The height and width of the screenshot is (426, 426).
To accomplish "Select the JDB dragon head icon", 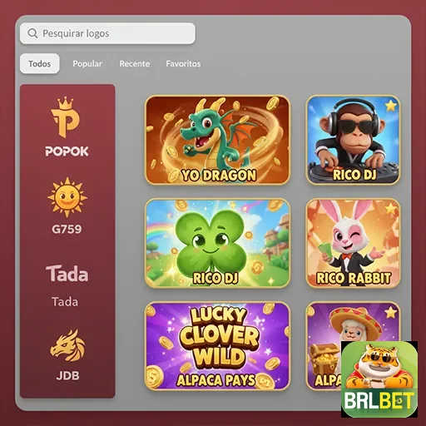I will (x=67, y=345).
